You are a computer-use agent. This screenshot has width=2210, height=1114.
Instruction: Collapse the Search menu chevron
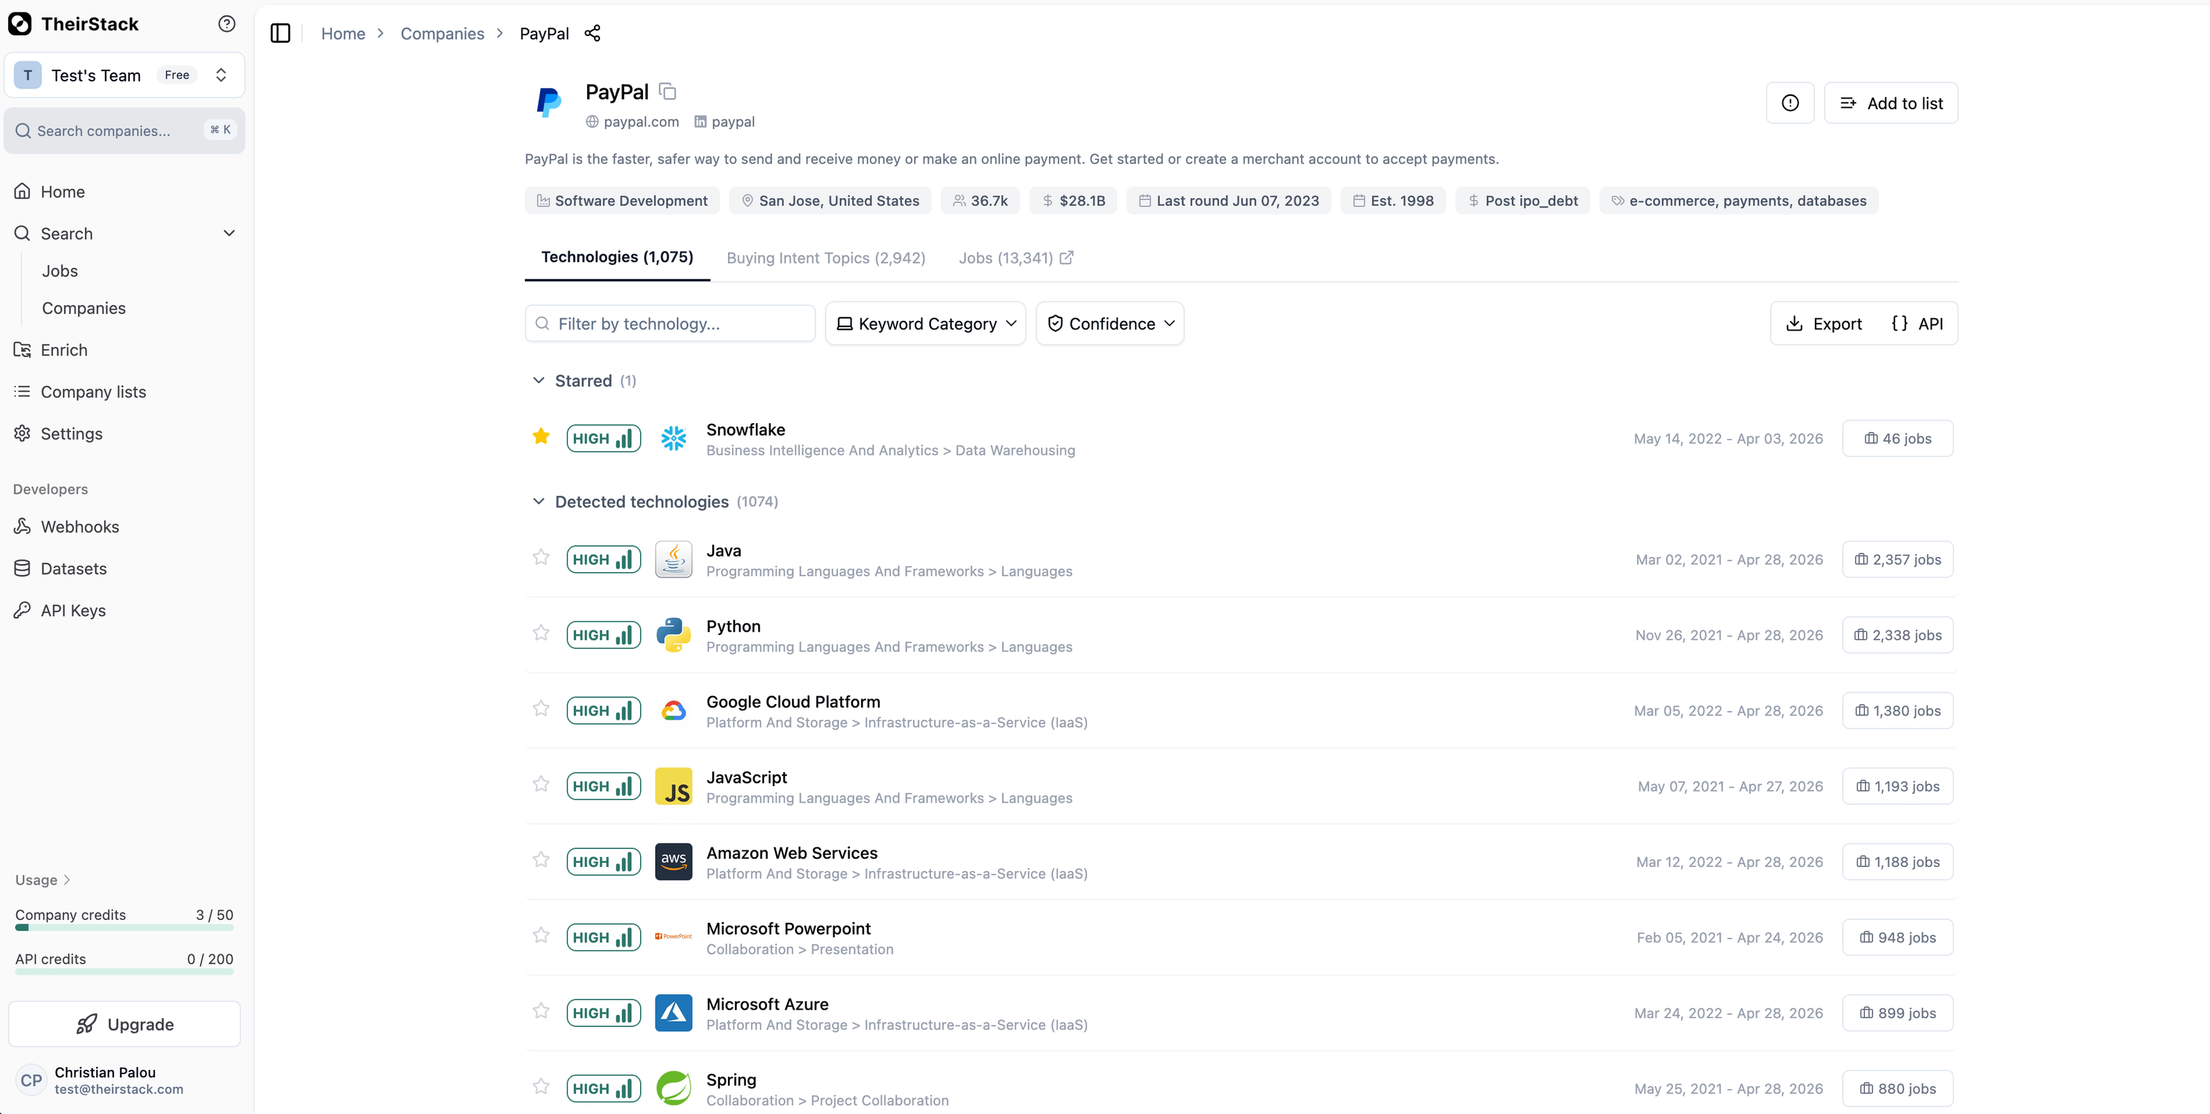point(229,233)
